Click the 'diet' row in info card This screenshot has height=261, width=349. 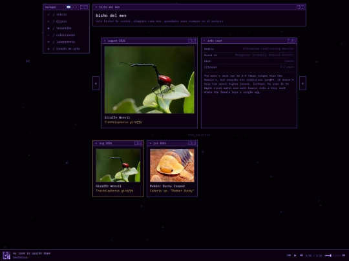(x=249, y=61)
